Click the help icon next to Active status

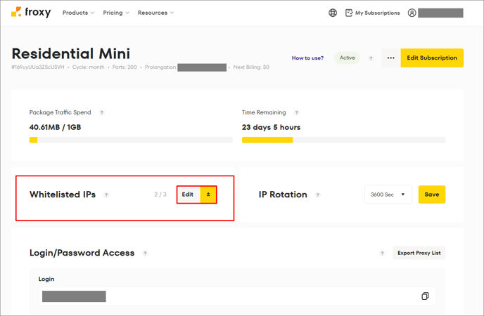[x=371, y=58]
